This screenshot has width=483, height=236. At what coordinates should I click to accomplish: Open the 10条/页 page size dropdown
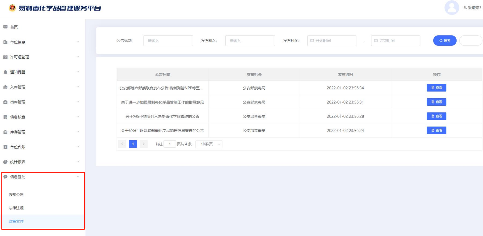(209, 144)
